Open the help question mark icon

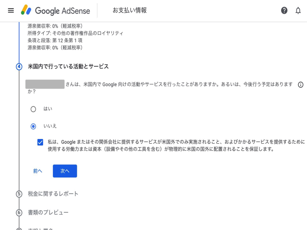click(284, 11)
